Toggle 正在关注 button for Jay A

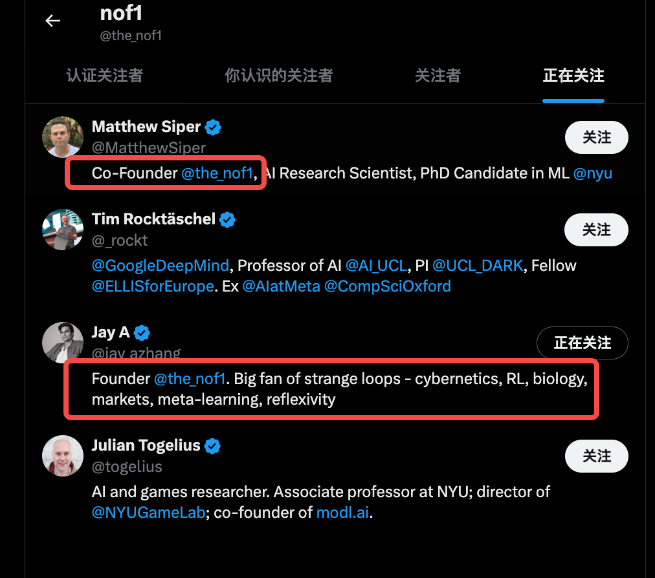click(582, 343)
